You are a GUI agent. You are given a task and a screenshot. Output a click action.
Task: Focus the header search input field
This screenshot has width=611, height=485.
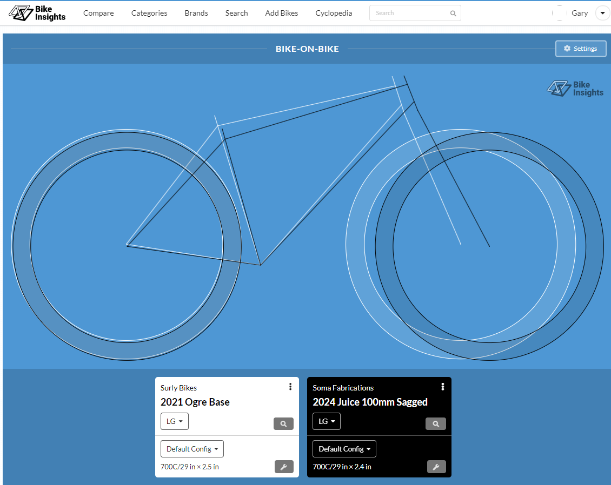pos(409,13)
